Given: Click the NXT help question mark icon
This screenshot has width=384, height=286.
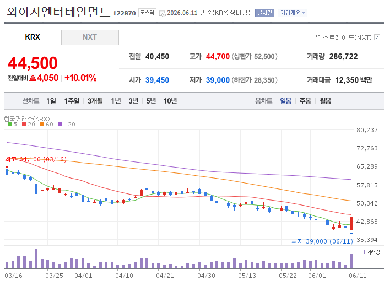Looking at the screenshot, I should pos(377,37).
